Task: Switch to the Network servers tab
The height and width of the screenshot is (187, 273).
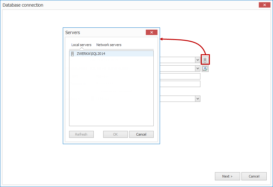Action: [x=109, y=45]
